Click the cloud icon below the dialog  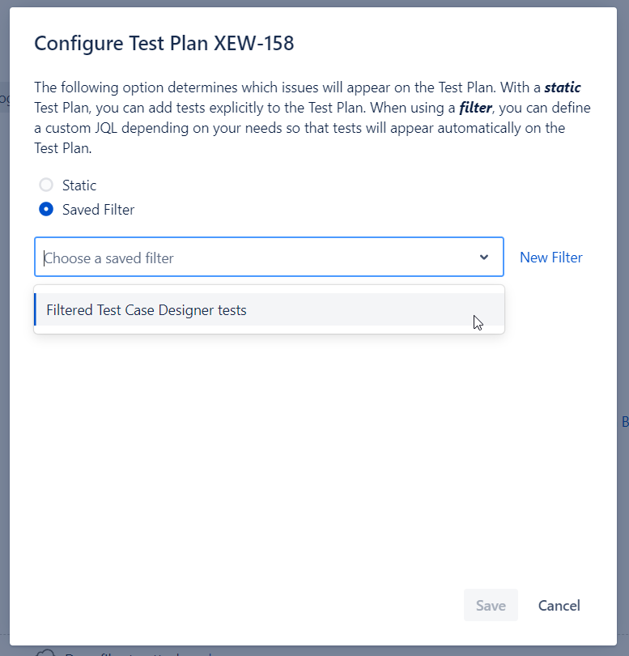pyautogui.click(x=45, y=653)
